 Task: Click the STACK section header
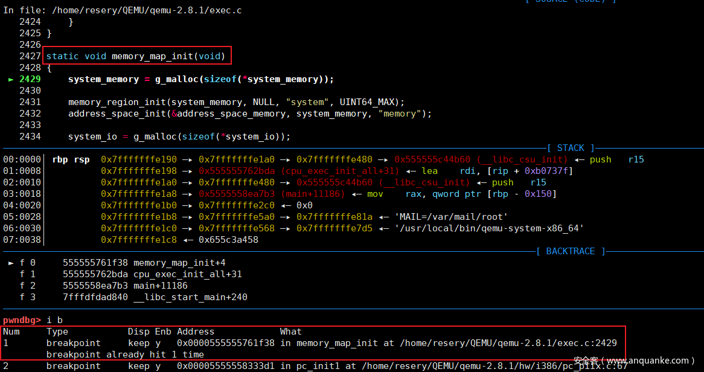point(571,148)
